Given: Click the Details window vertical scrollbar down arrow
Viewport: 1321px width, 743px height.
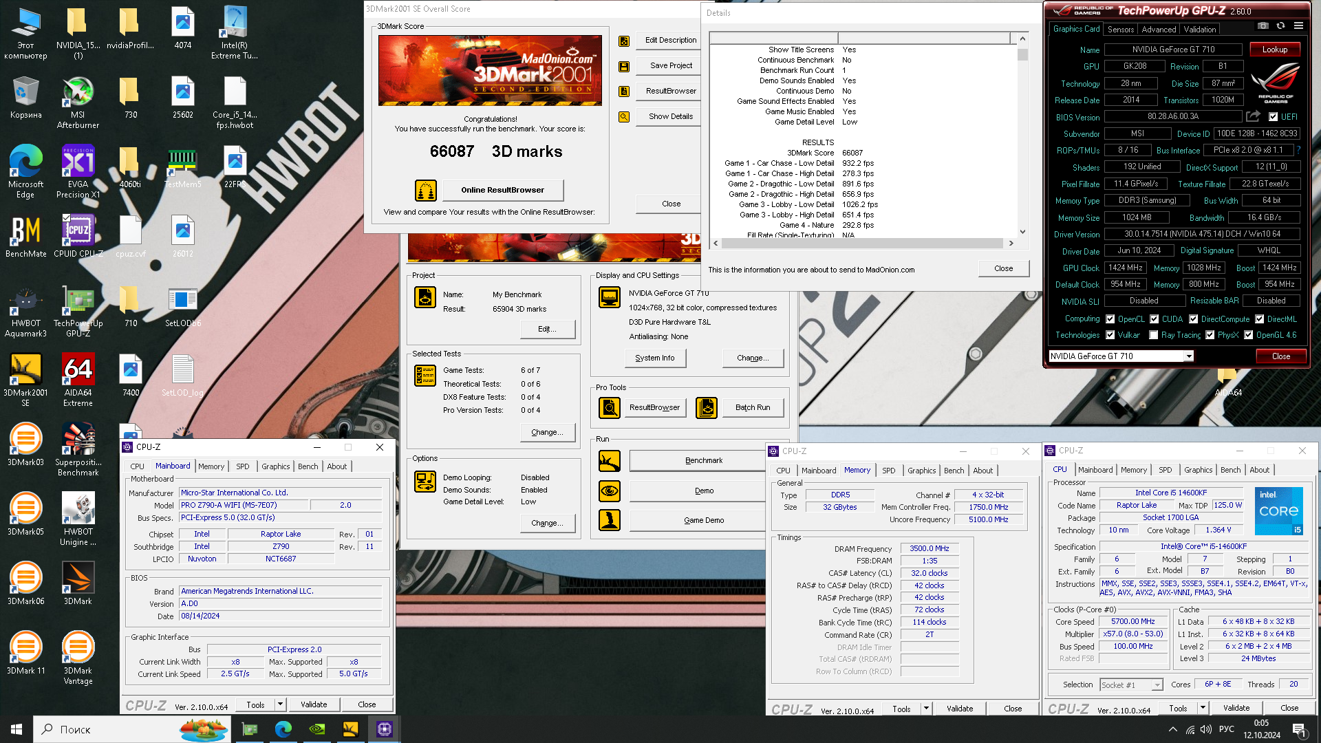Looking at the screenshot, I should click(1022, 232).
